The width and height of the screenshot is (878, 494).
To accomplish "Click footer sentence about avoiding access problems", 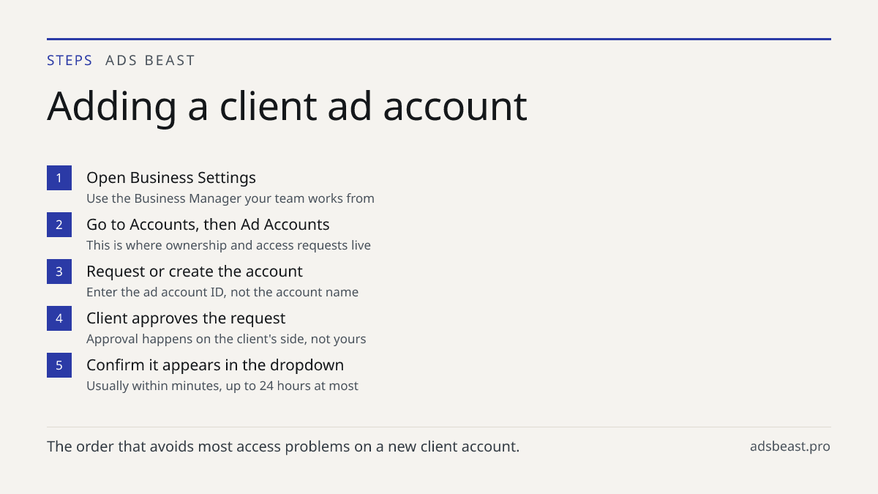I will coord(283,446).
